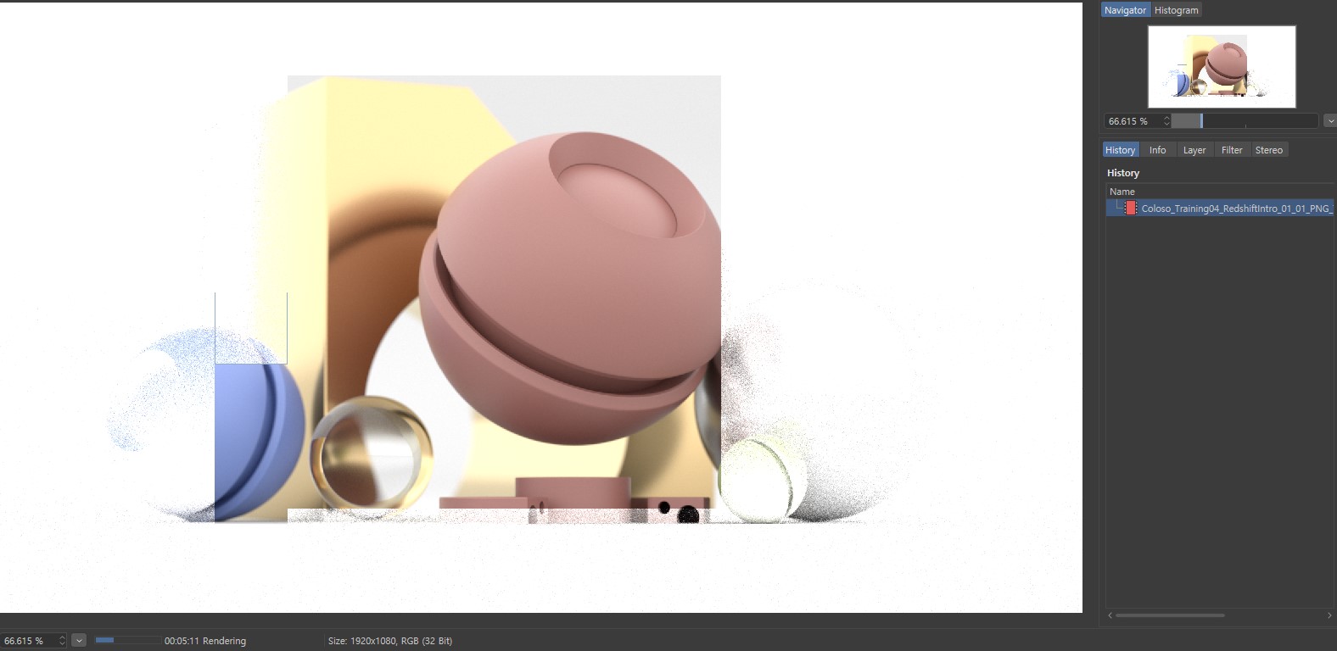Image resolution: width=1337 pixels, height=651 pixels.
Task: Open the Navigator zoom preset dropdown
Action: [1329, 121]
